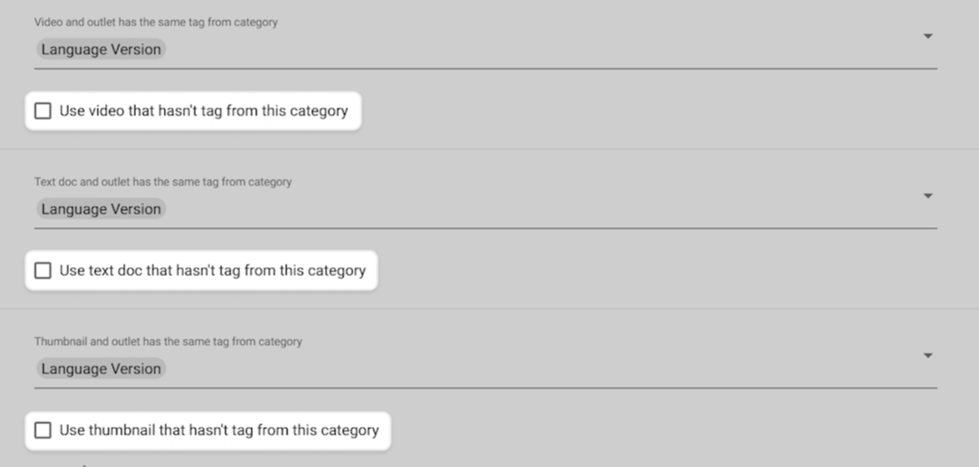
Task: Tick the text doc without tag checkbox
Action: coord(43,271)
